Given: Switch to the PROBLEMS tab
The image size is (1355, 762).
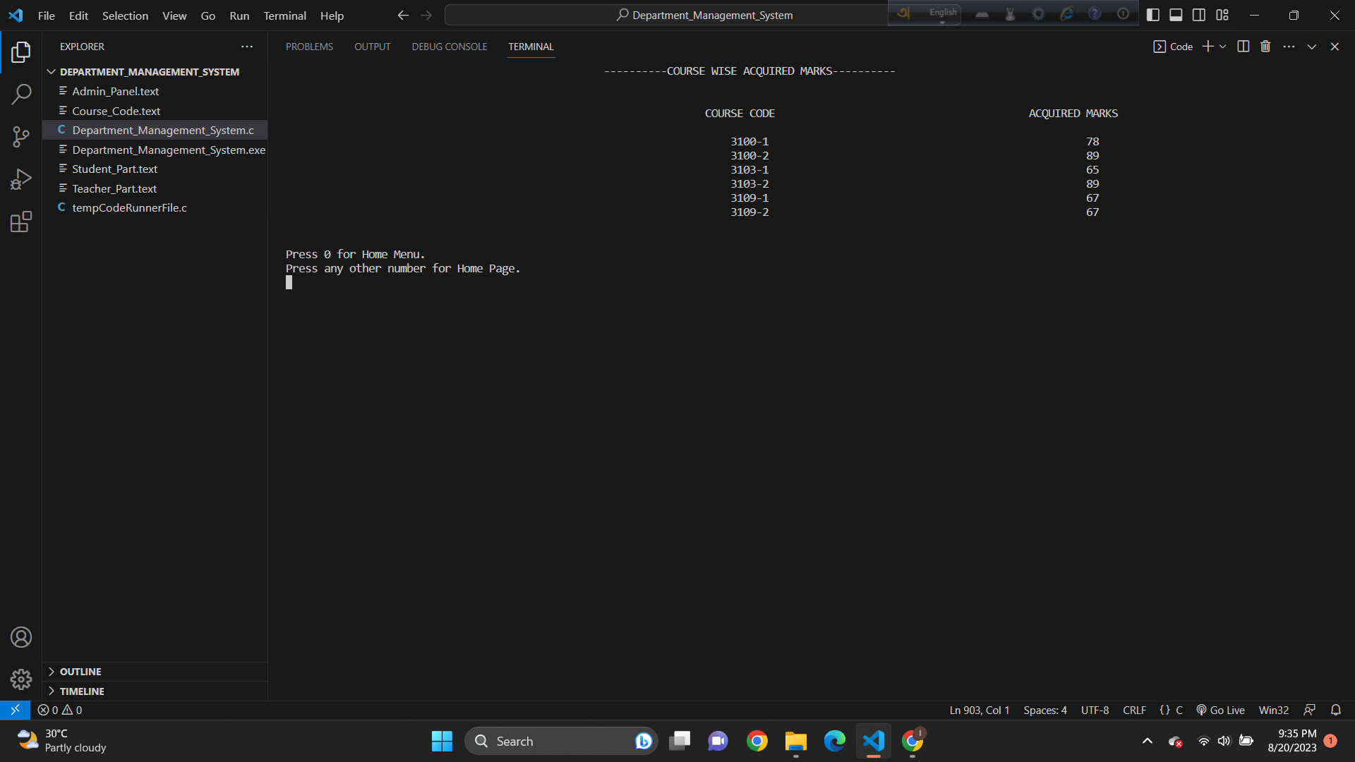Looking at the screenshot, I should [x=309, y=47].
